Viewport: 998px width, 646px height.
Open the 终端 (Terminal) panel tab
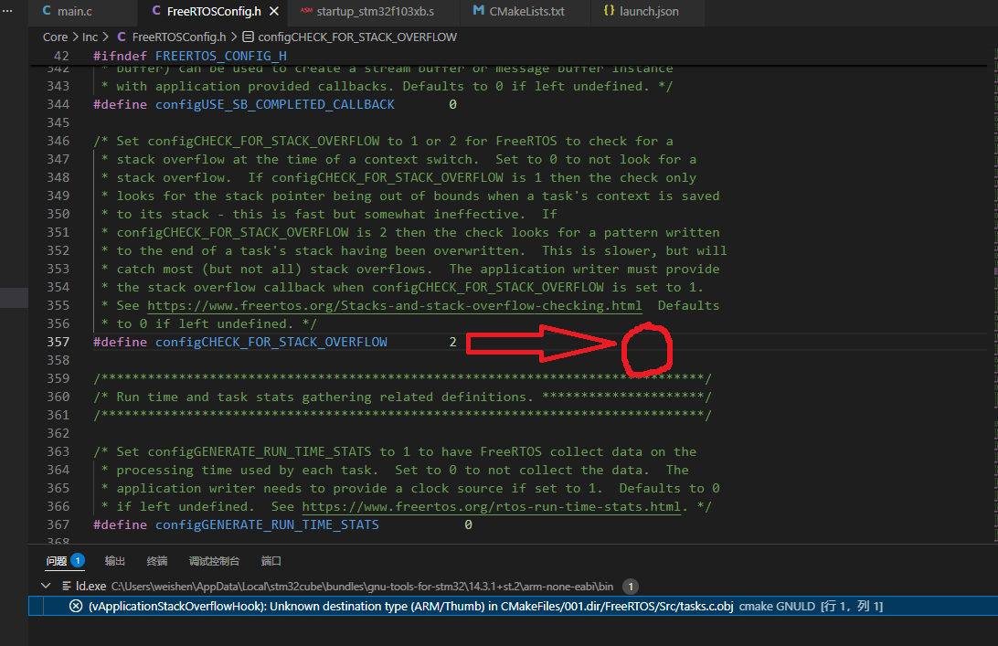[x=156, y=561]
